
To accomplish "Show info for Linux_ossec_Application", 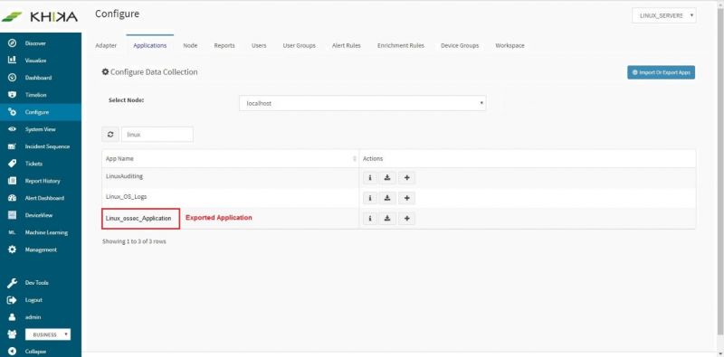I will pos(370,219).
